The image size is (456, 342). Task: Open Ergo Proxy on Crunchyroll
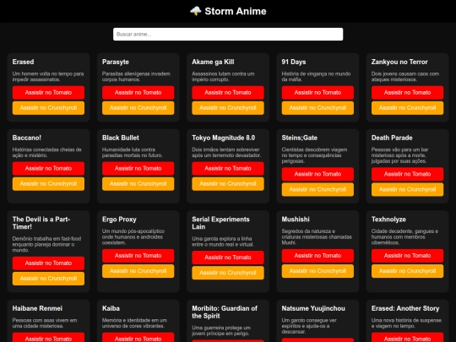138,271
